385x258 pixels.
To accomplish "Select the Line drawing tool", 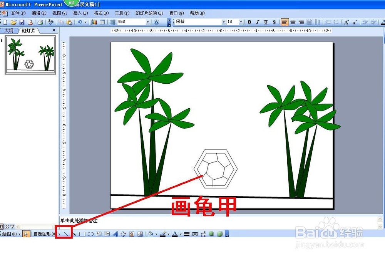I will [66, 234].
